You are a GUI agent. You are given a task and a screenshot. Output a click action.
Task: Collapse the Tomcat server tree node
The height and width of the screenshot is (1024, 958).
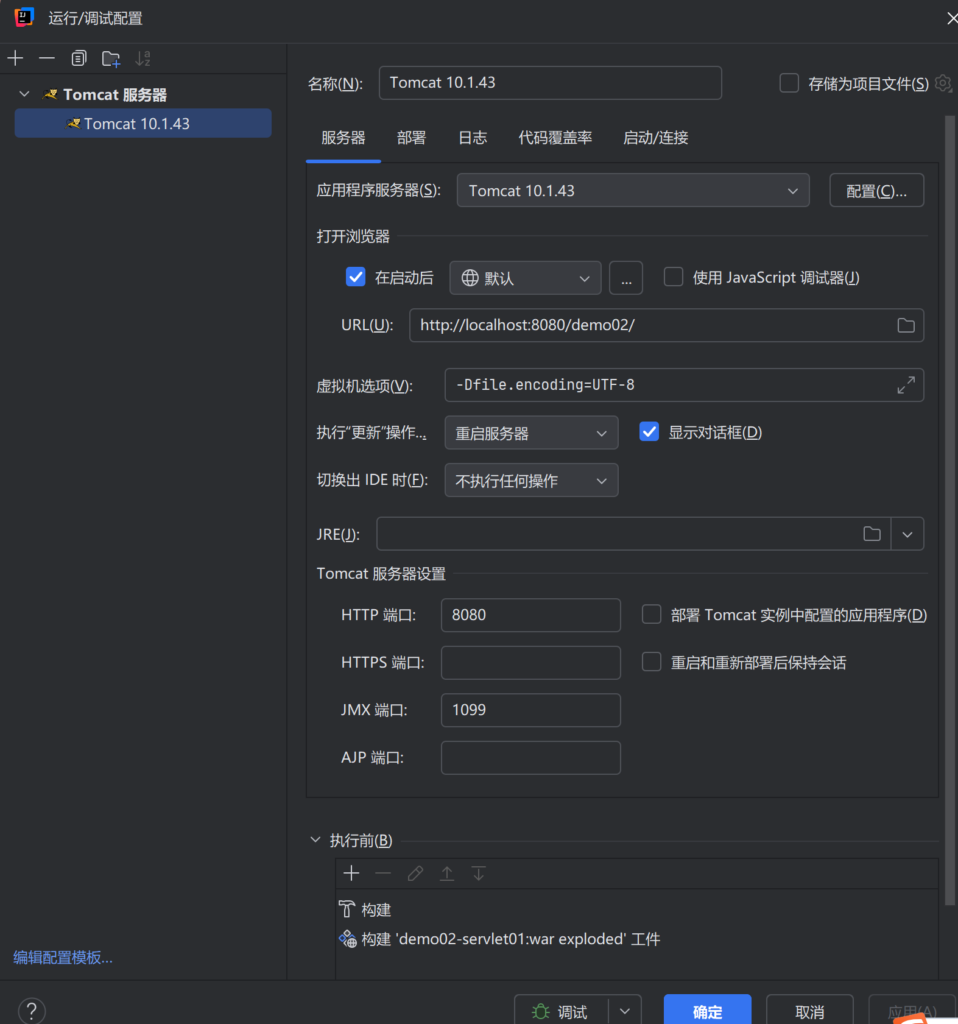pos(24,94)
